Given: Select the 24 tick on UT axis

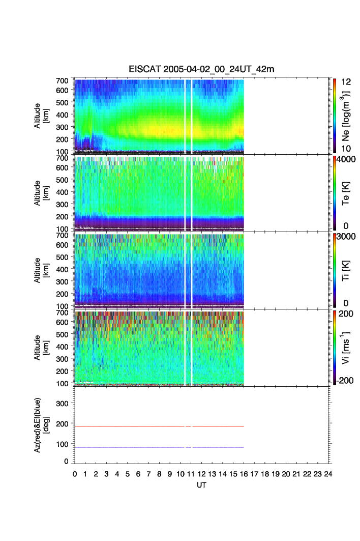Looking at the screenshot, I should coord(328,474).
